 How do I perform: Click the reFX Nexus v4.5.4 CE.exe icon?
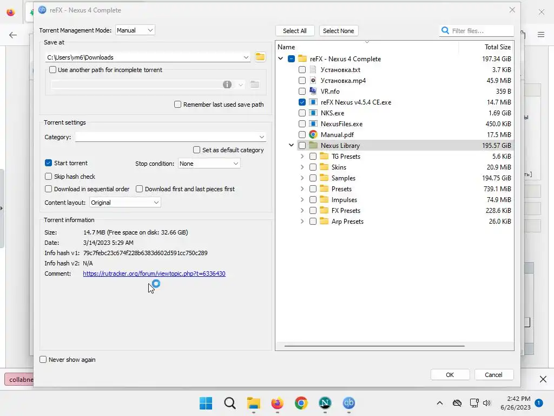(313, 102)
